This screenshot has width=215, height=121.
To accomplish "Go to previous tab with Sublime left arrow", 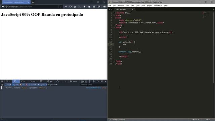I will tap(109, 9).
